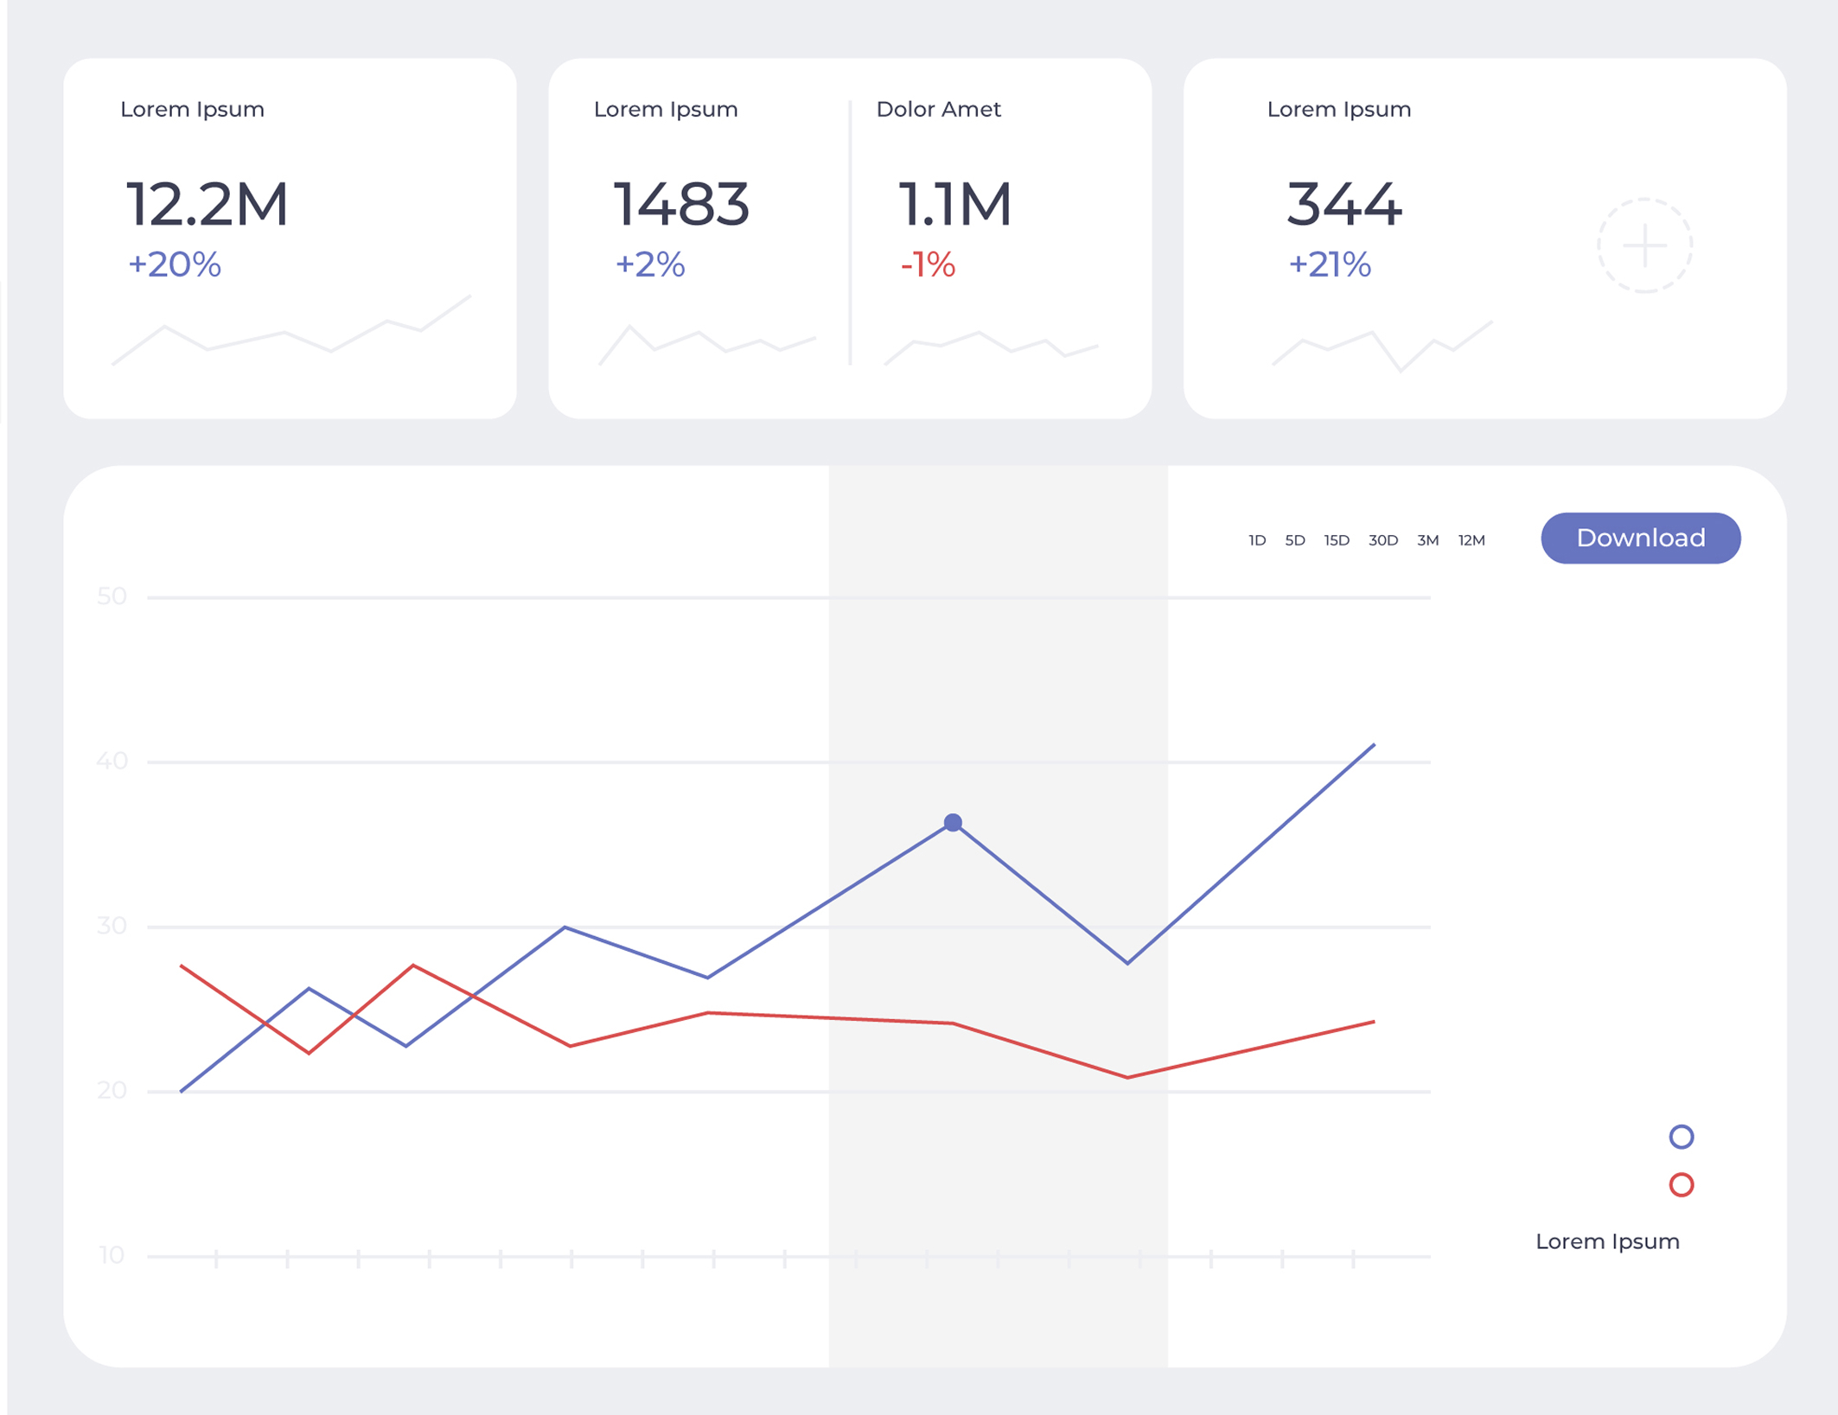Click the +20% change indicator
Viewport: 1838px width, 1415px height.
click(175, 265)
